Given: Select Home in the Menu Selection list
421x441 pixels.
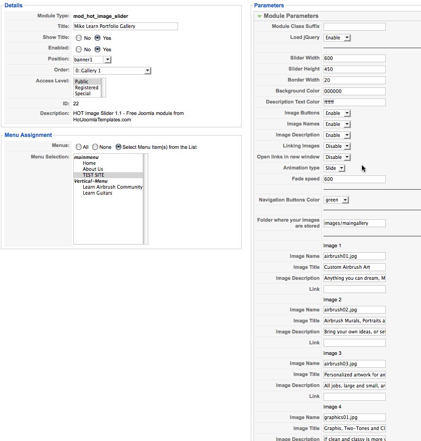Looking at the screenshot, I should point(108,163).
